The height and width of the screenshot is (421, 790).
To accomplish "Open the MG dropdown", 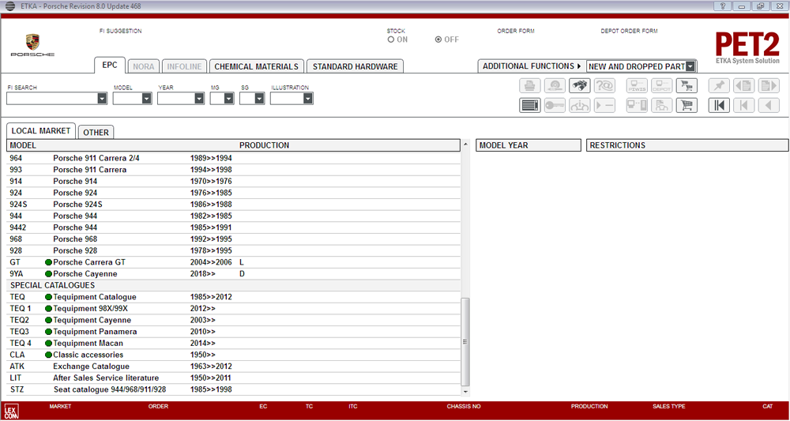I will click(229, 99).
